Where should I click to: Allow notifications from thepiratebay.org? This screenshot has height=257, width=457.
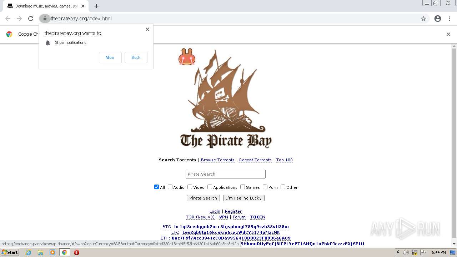tap(110, 57)
